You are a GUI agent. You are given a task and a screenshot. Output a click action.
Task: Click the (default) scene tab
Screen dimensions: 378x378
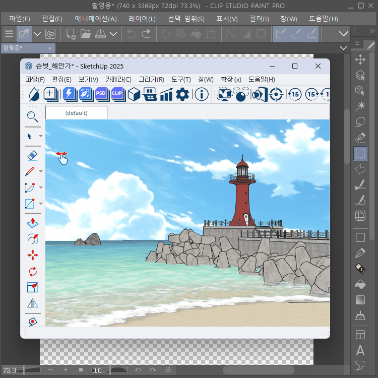pos(76,113)
